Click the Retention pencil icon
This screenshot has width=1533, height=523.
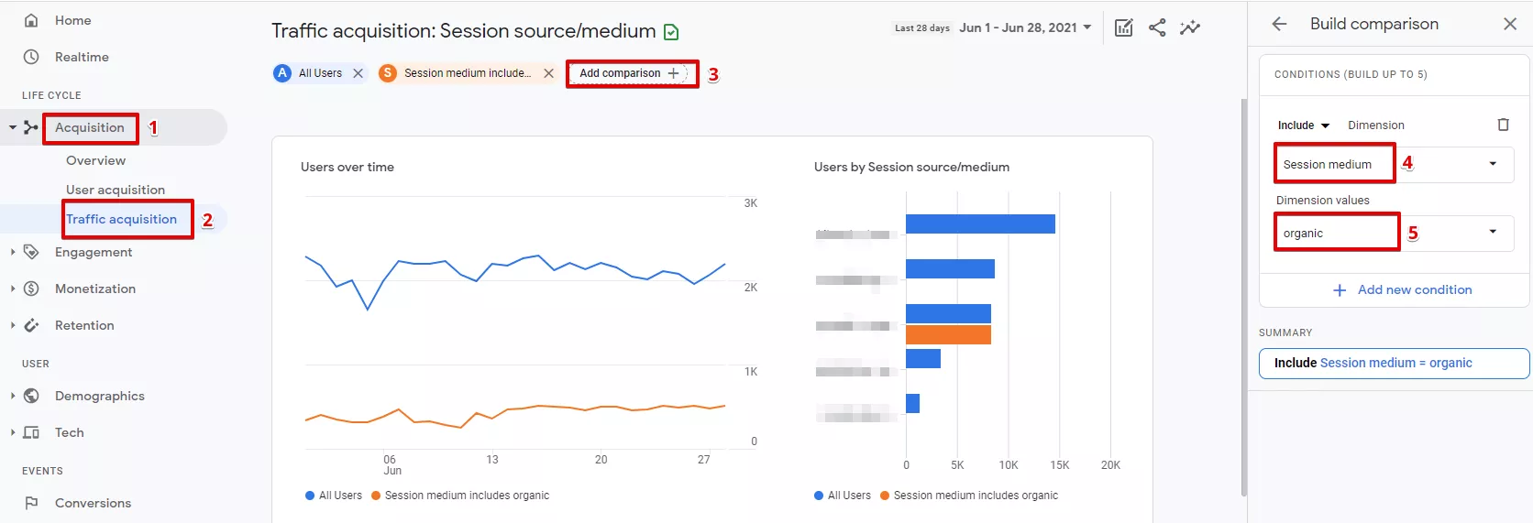31,325
